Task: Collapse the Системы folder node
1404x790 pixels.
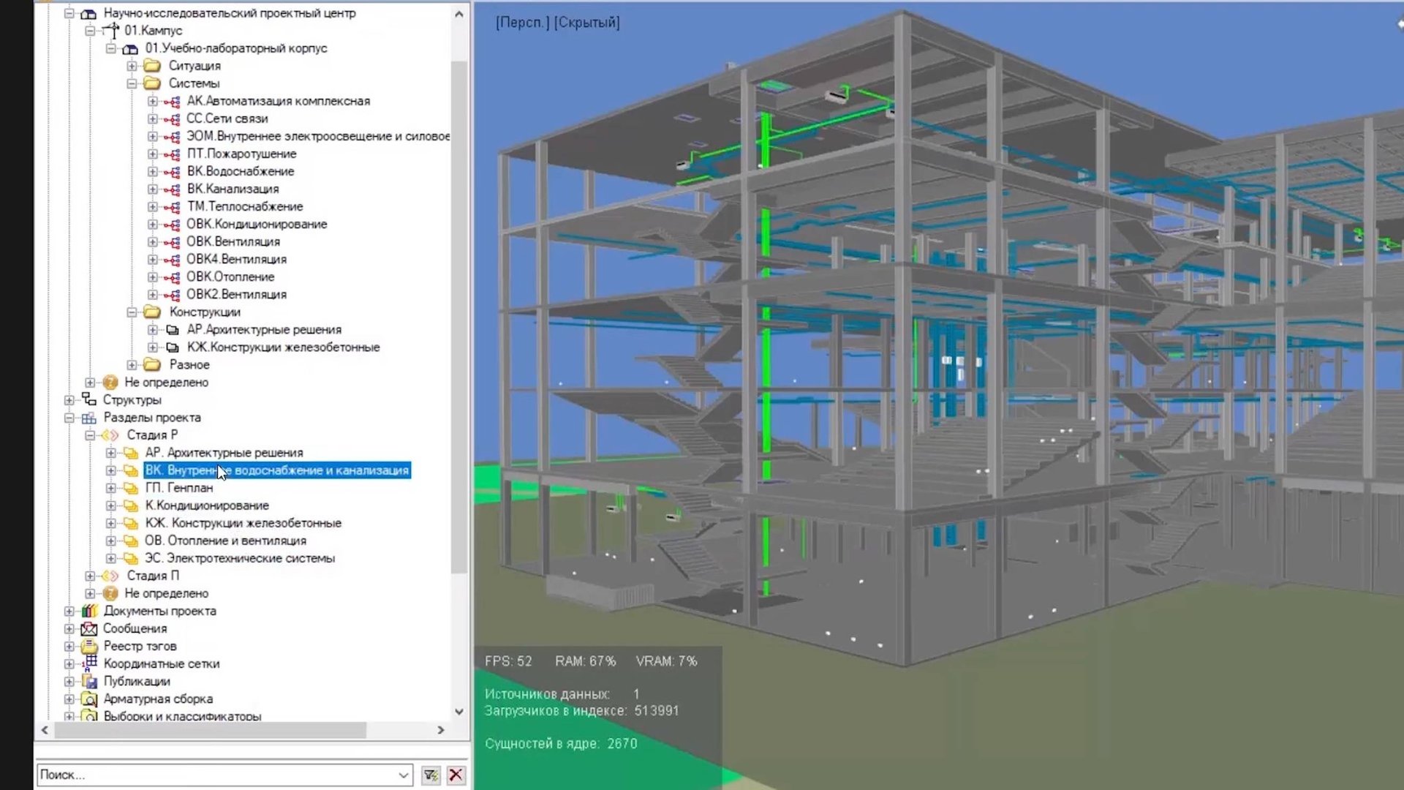Action: (132, 83)
